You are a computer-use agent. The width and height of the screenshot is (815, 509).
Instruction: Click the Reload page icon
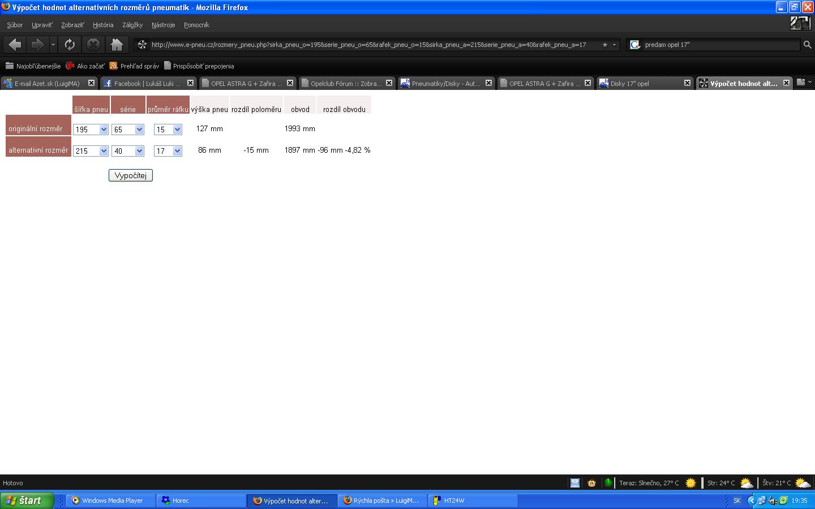(x=70, y=45)
